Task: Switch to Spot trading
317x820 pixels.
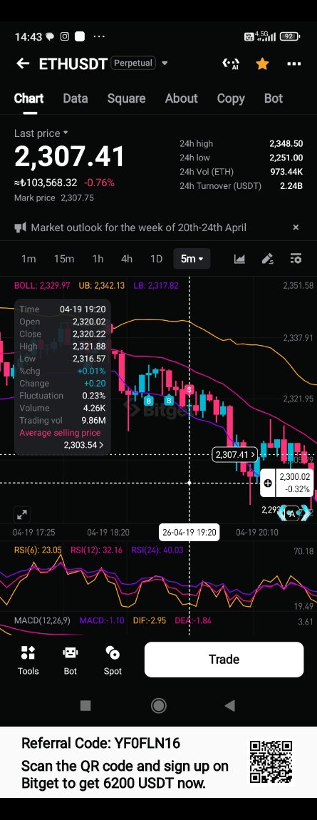Action: coord(113,660)
